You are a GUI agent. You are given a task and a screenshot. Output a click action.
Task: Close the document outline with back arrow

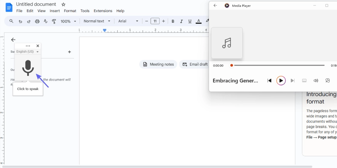point(13,40)
